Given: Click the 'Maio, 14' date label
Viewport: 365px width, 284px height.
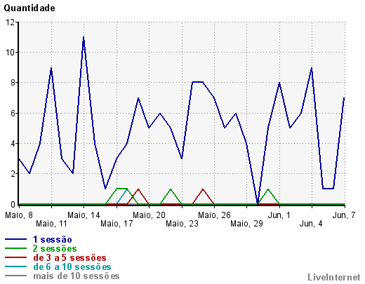Looking at the screenshot, I should pyautogui.click(x=84, y=215).
